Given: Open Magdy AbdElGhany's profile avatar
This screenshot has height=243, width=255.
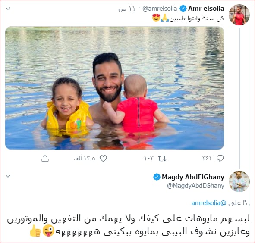Looking at the screenshot, I should [x=239, y=181].
